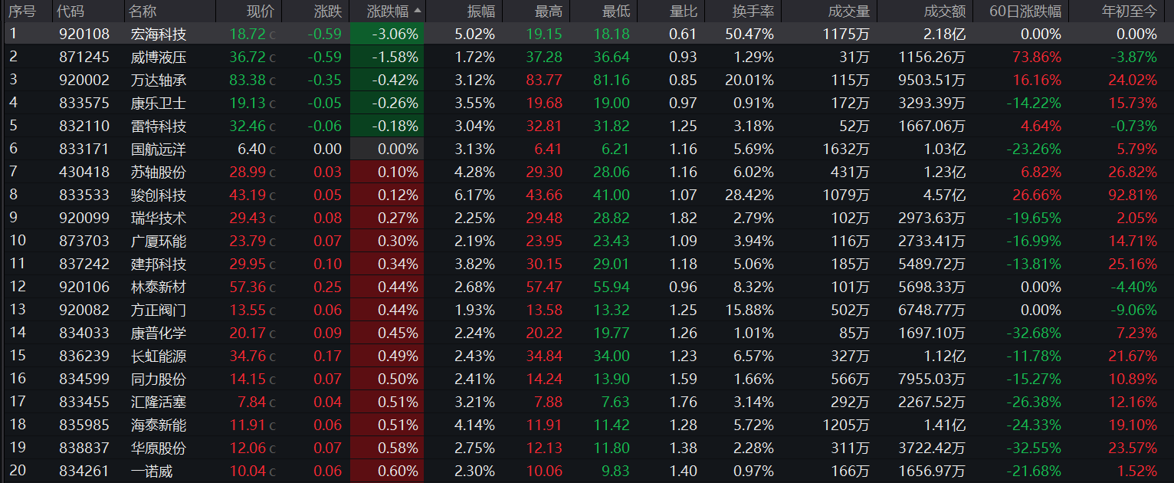The image size is (1174, 483).
Task: Click the 60日涨跌幅 column header
Action: pos(1025,11)
